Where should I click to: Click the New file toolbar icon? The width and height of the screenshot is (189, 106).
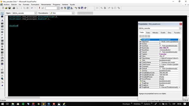3,8
